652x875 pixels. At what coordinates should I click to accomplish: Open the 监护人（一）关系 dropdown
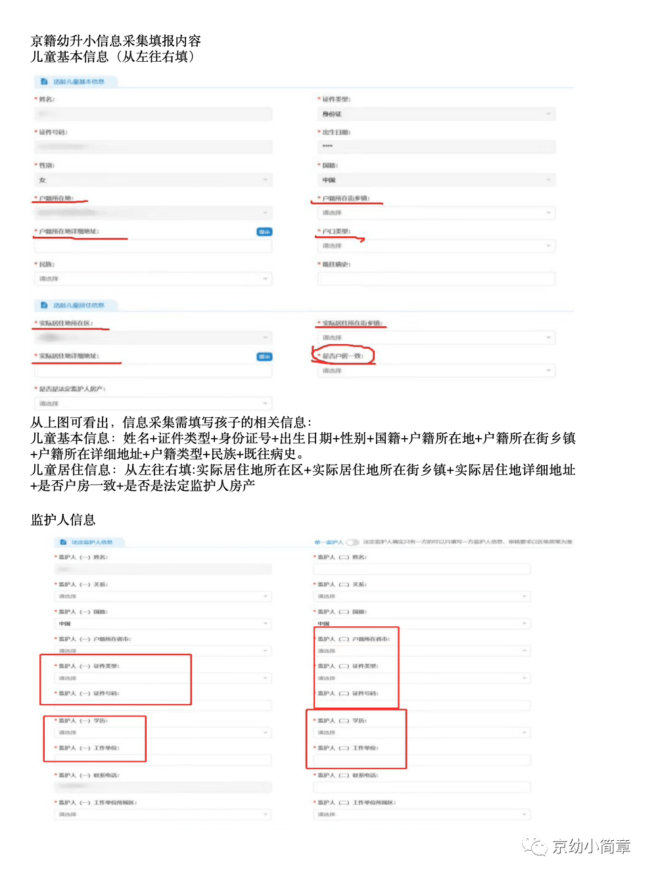coord(163,597)
